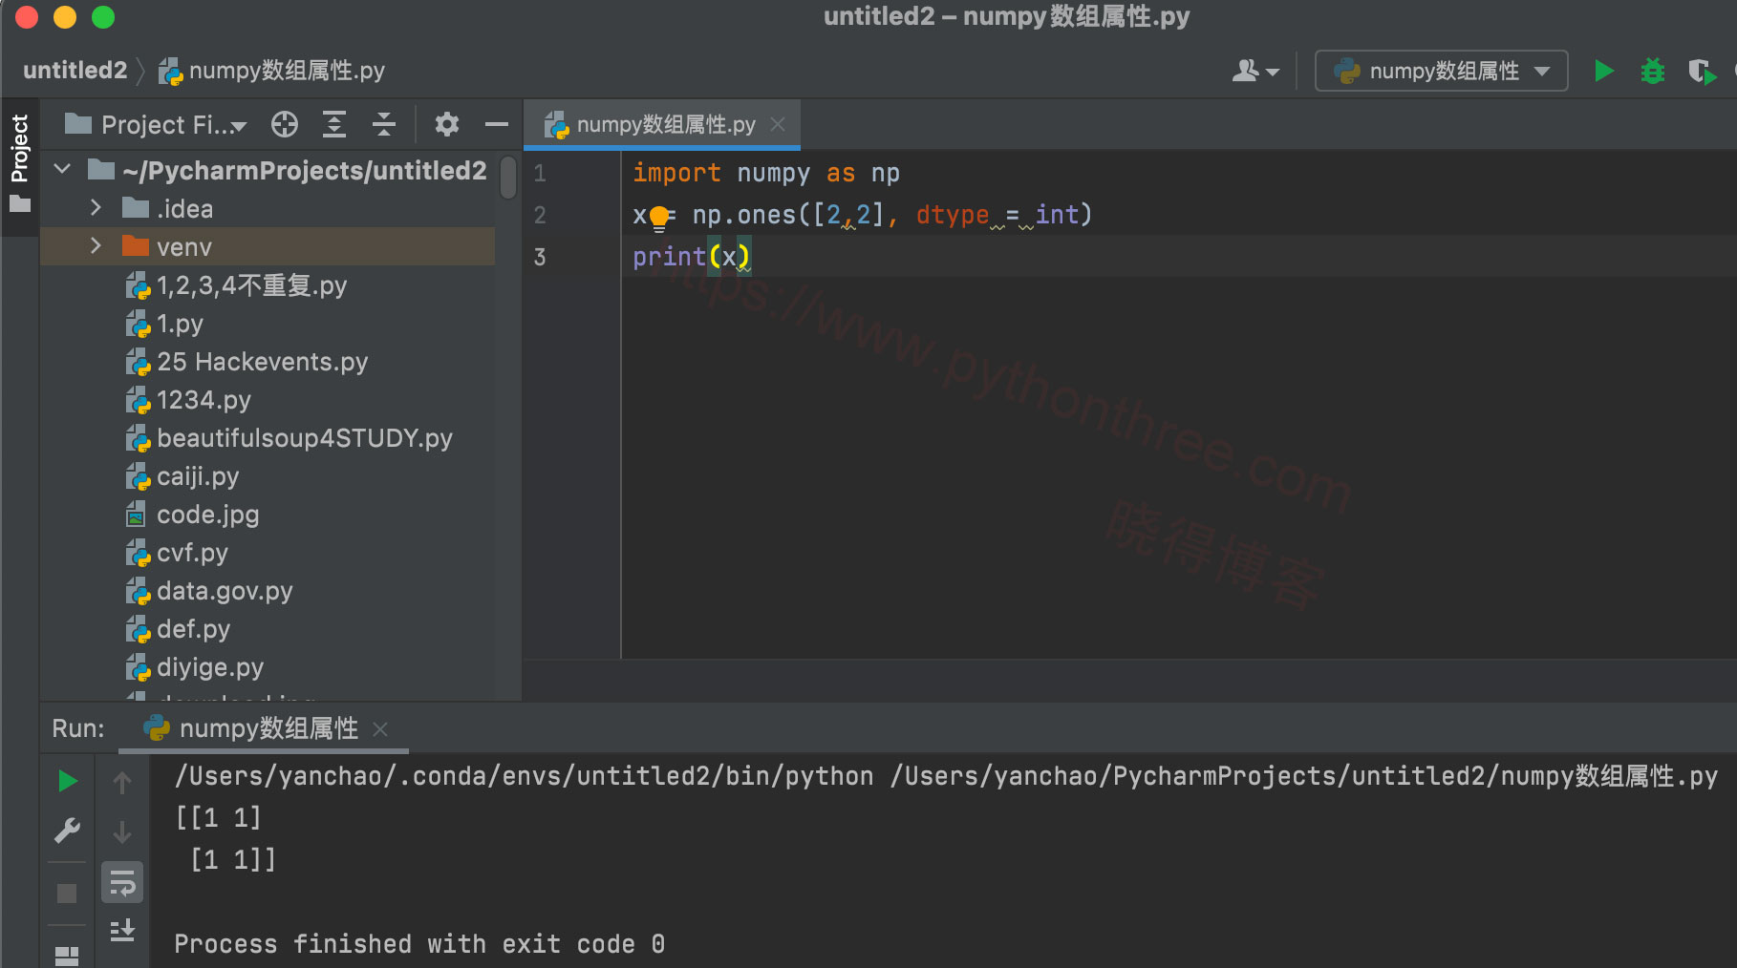Click the project tree vertical scrollbar
The width and height of the screenshot is (1737, 968).
pyautogui.click(x=508, y=178)
